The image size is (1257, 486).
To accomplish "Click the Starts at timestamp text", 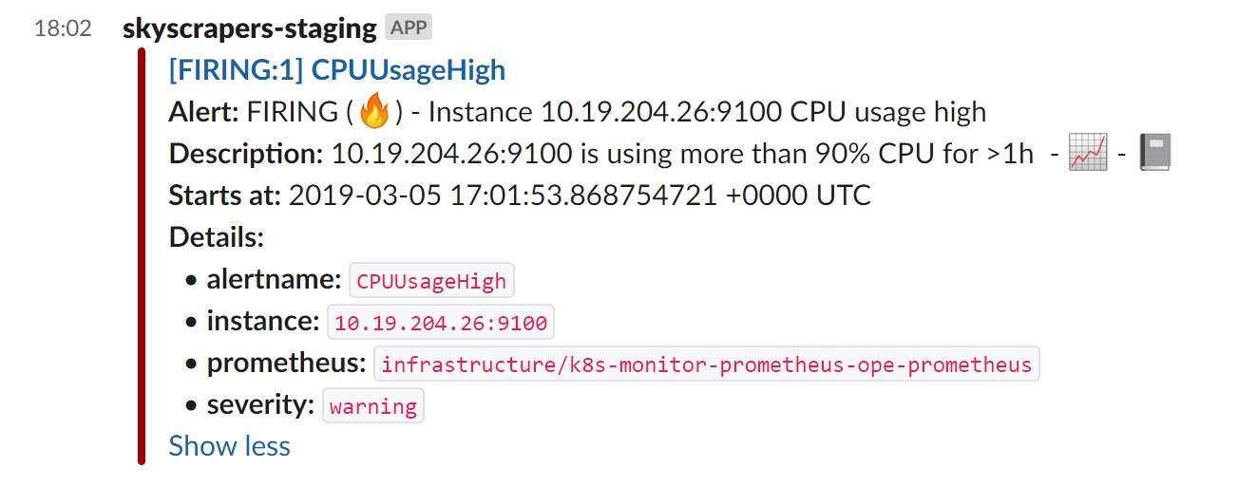I will click(579, 196).
